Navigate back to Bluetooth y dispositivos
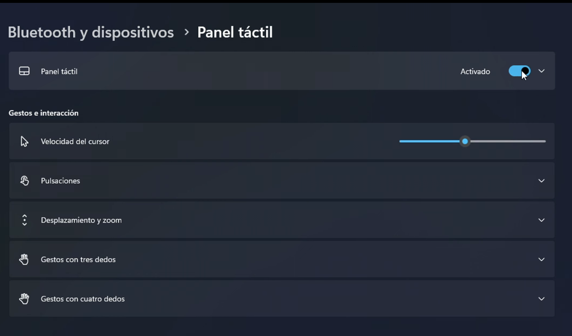This screenshot has width=572, height=336. (91, 32)
